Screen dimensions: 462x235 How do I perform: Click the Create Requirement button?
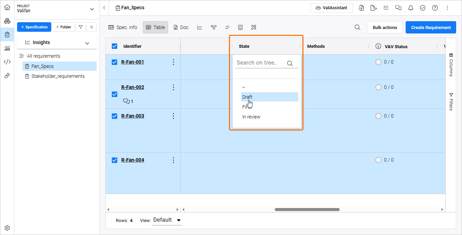click(x=431, y=27)
